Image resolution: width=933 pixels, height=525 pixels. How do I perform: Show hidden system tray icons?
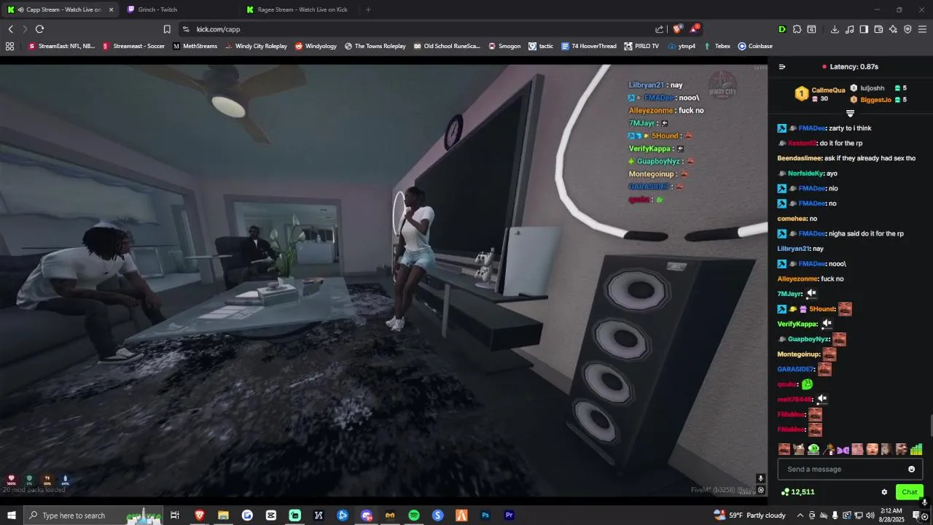(x=799, y=516)
